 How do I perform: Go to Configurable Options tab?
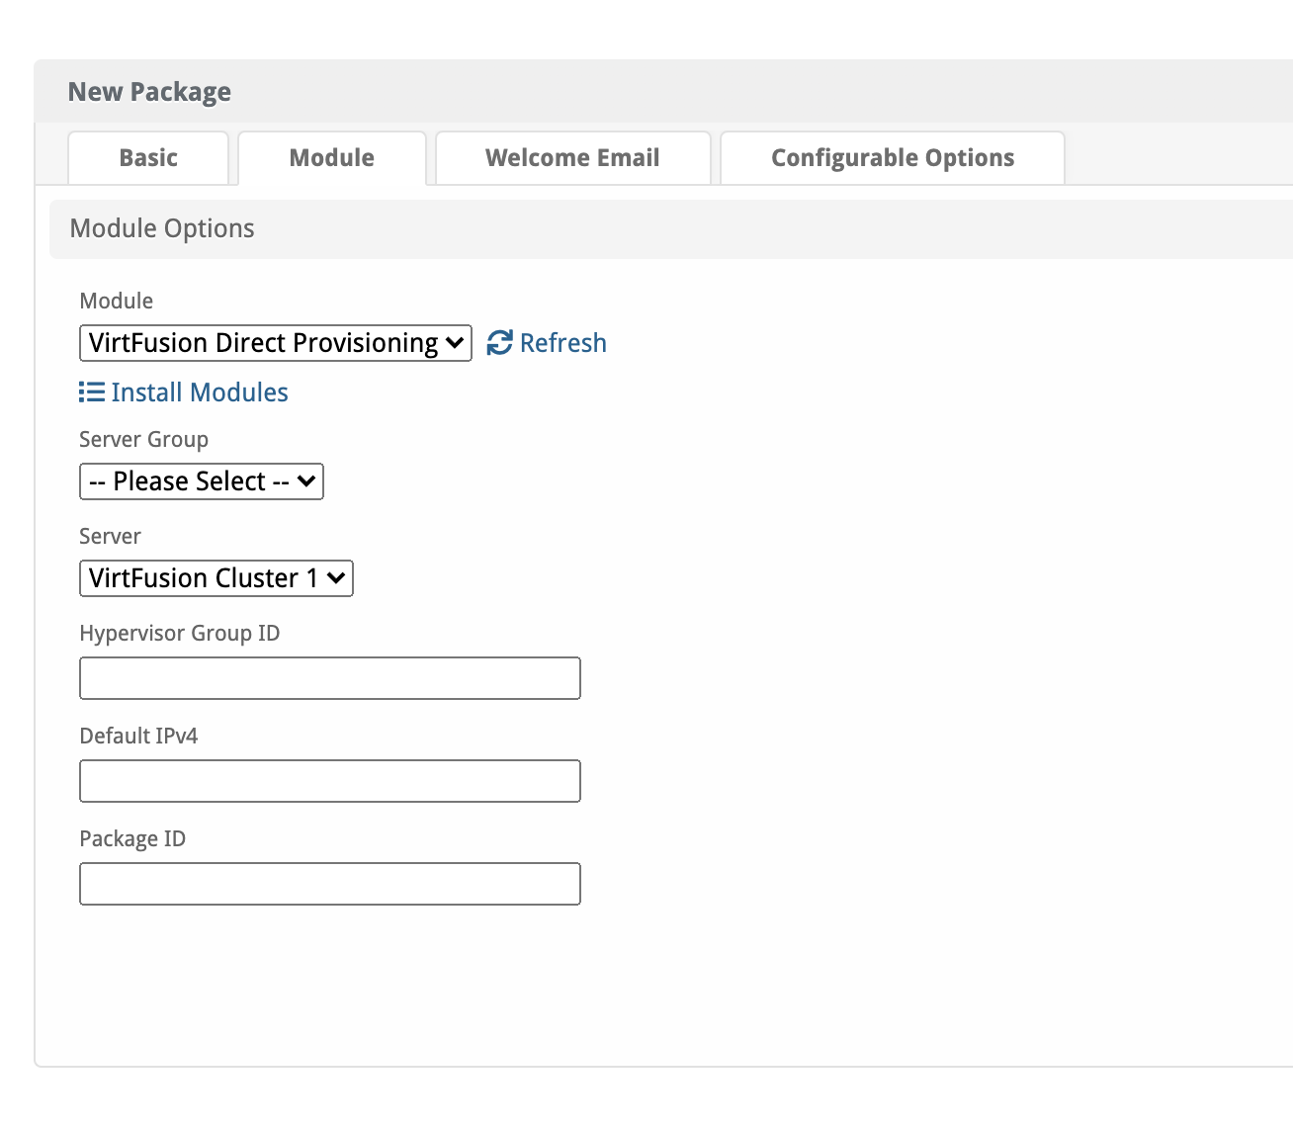(893, 158)
